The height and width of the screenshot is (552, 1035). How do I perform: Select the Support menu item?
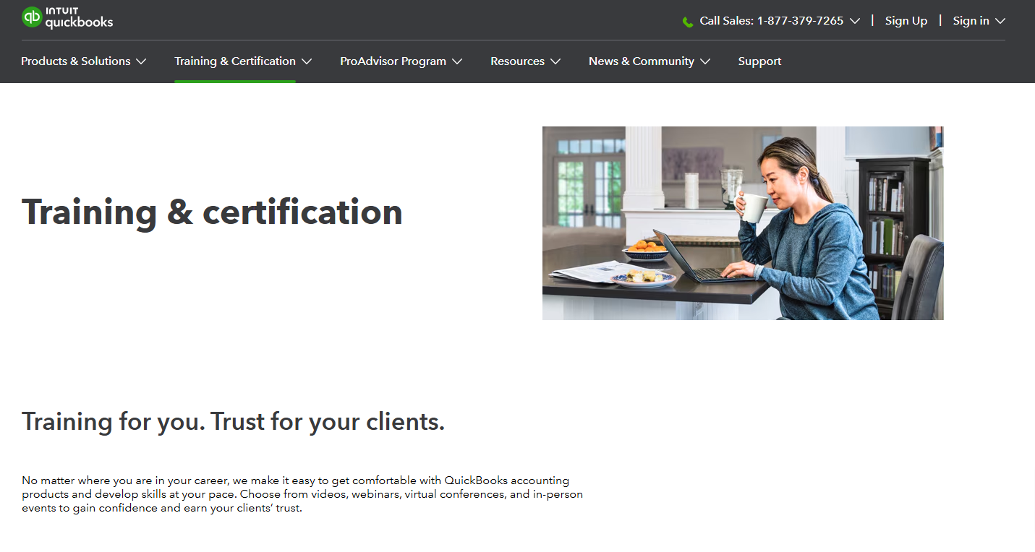[759, 61]
